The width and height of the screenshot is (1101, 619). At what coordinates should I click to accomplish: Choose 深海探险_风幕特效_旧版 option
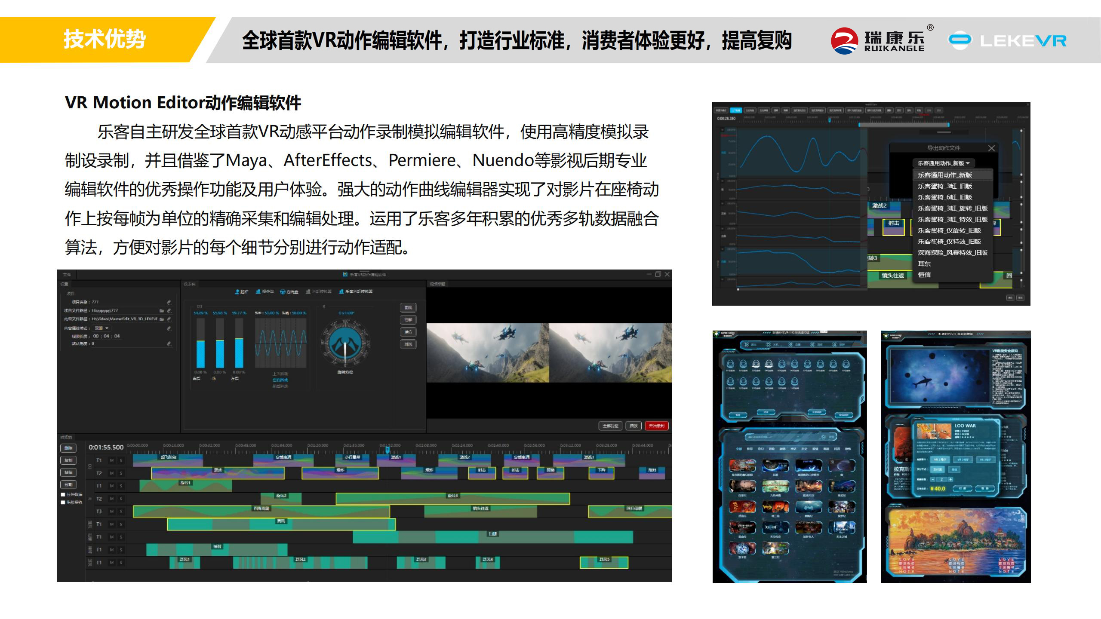[x=952, y=253]
